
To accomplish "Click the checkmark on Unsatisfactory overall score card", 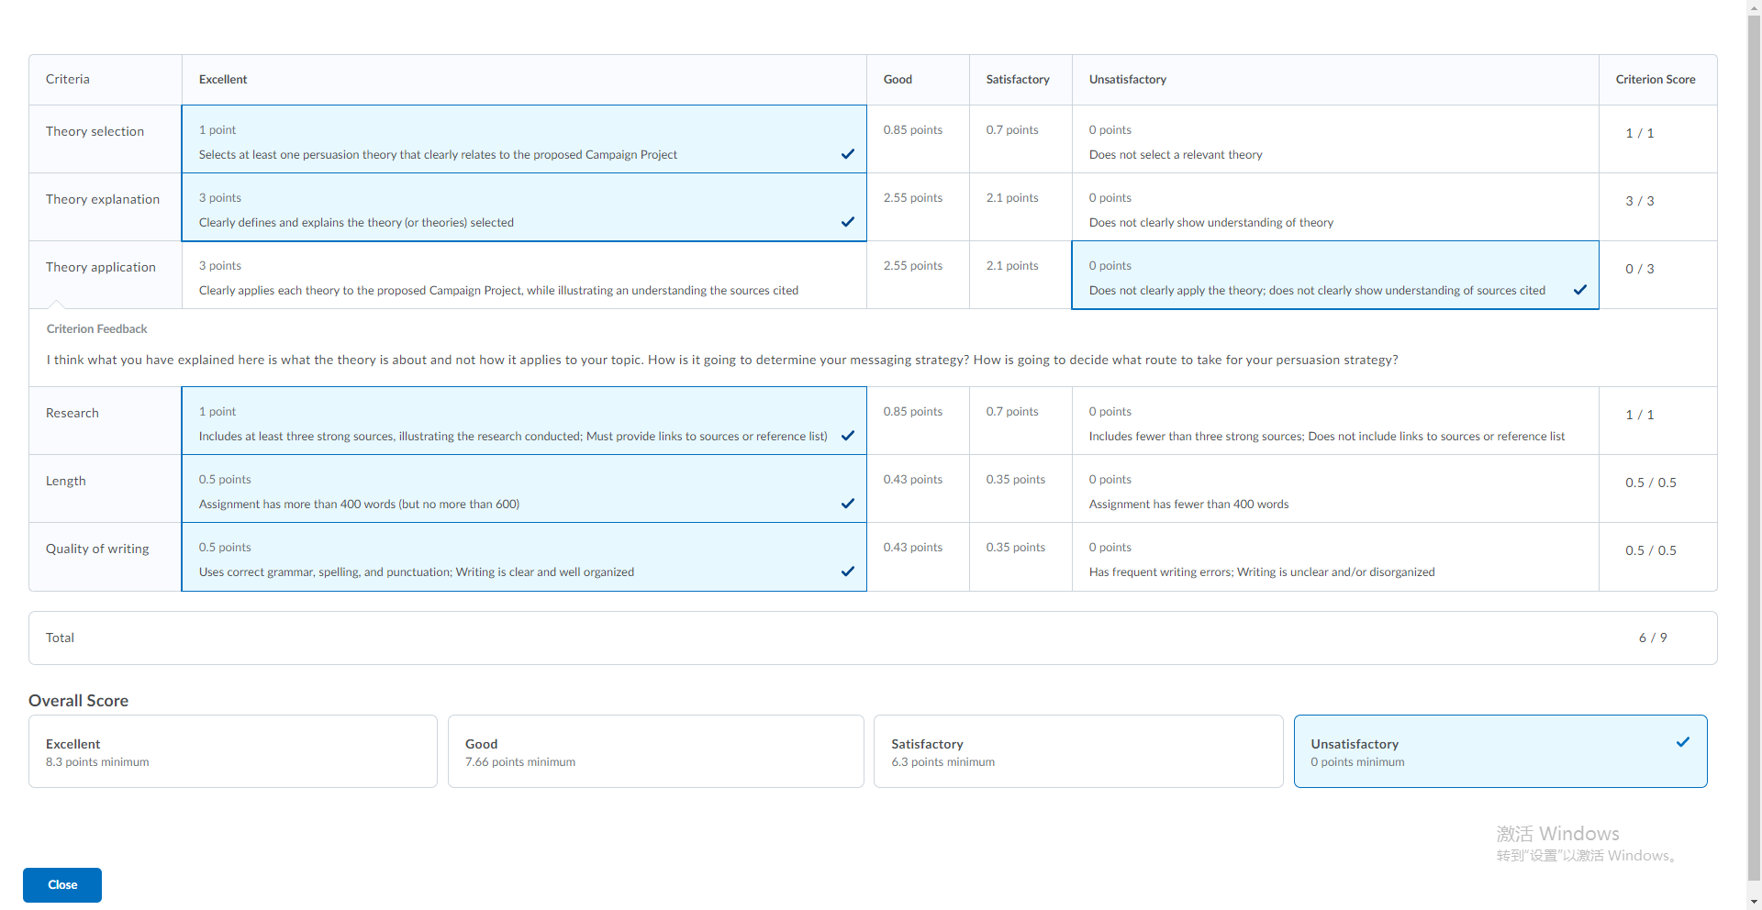I will coord(1683,742).
